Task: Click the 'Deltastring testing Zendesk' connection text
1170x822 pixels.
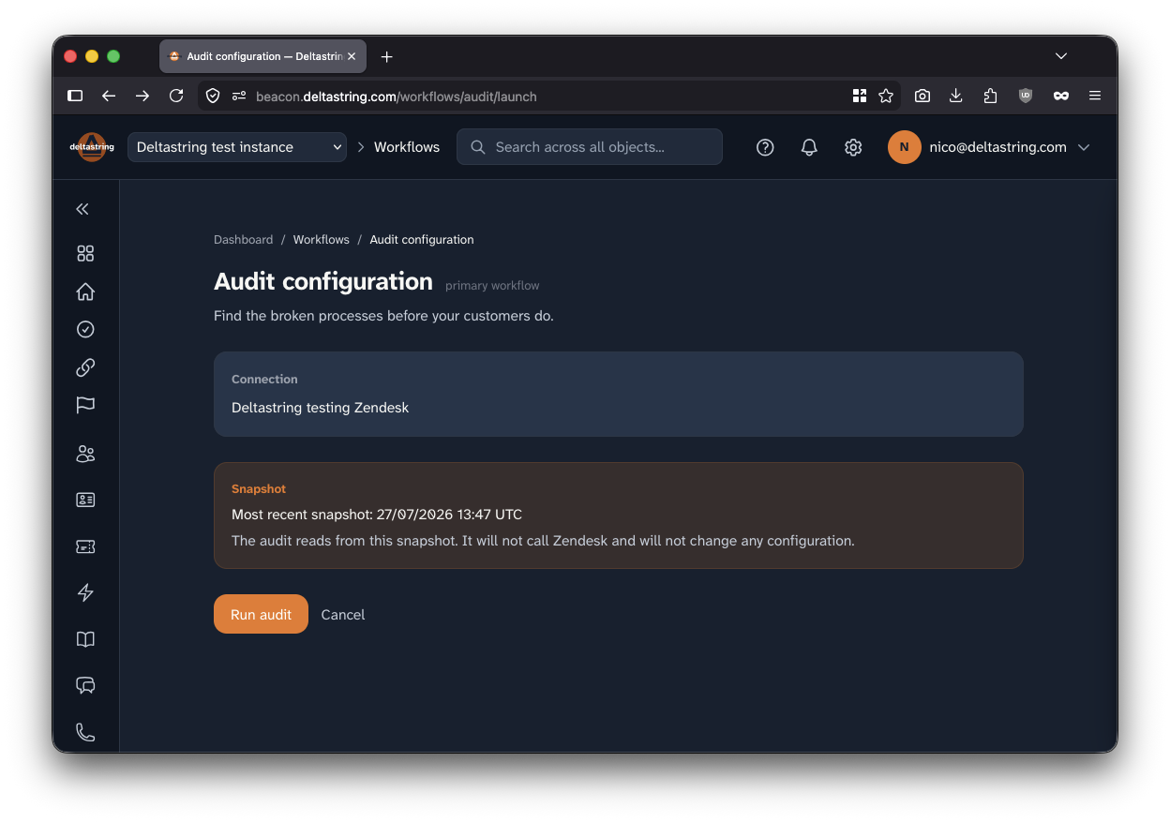Action: 321,408
